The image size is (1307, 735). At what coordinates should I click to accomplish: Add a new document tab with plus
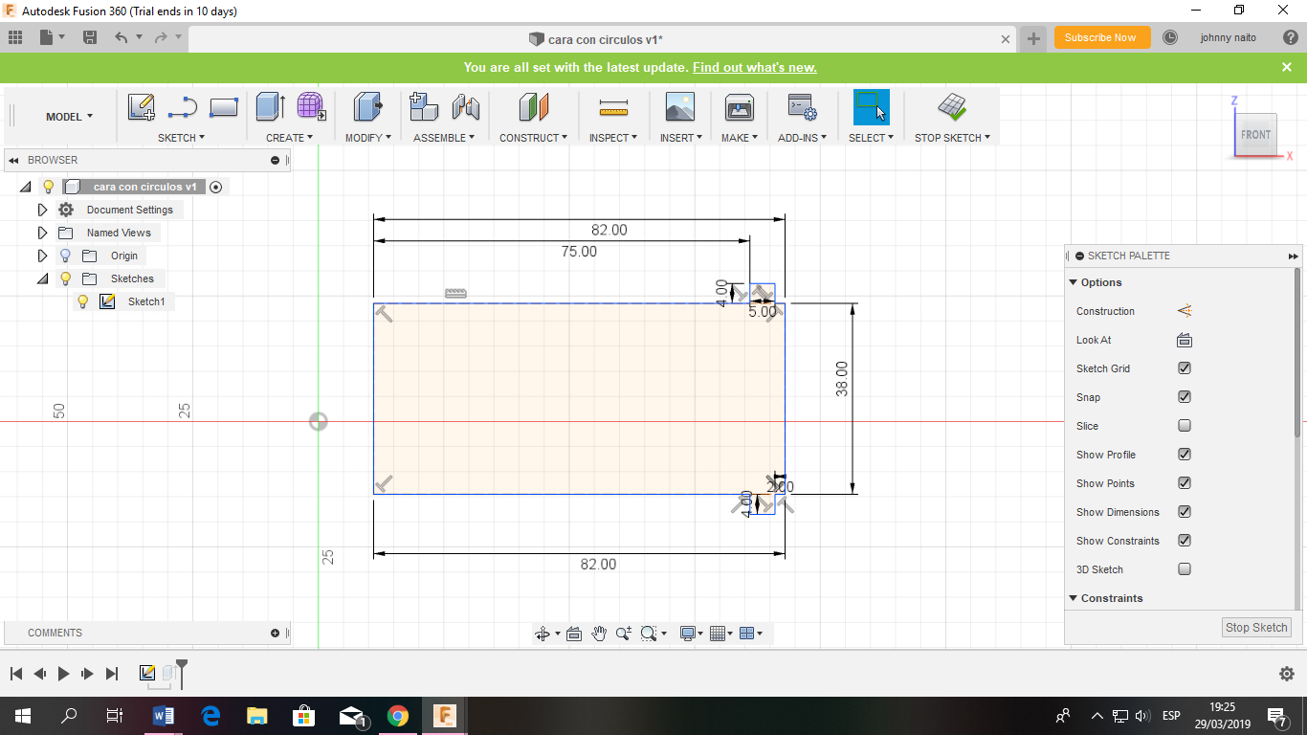coord(1033,38)
